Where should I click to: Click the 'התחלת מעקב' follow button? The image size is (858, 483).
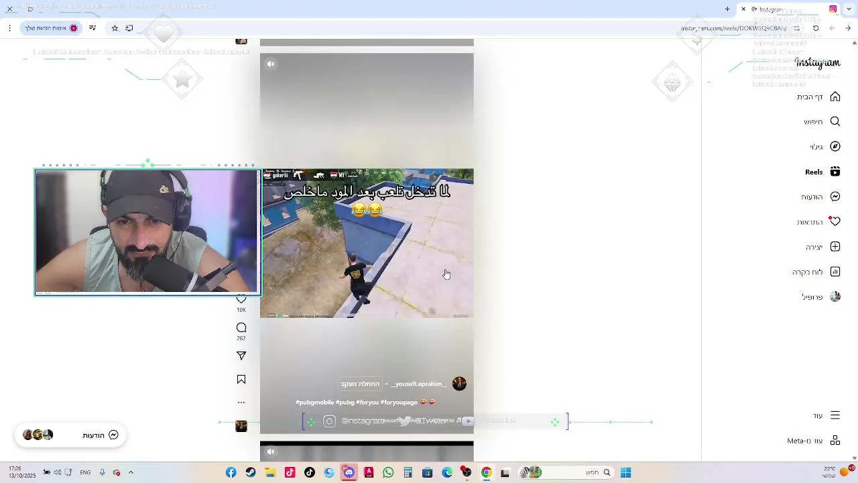360,384
